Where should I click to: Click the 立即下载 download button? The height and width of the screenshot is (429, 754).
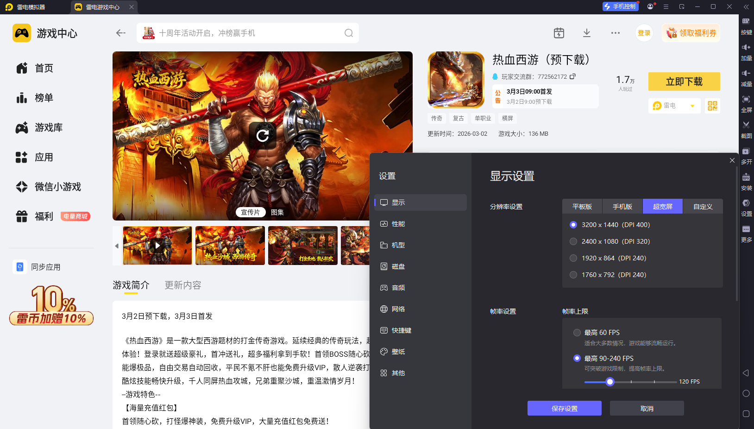tap(684, 82)
